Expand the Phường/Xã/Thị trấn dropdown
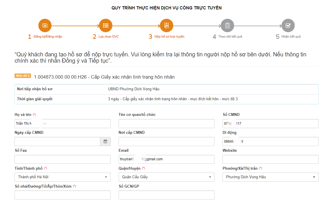 click(270, 177)
